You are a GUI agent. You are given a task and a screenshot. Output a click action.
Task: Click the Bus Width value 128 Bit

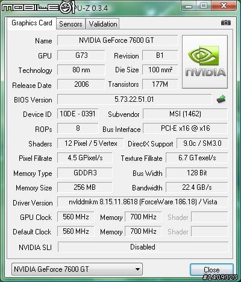tap(197, 173)
